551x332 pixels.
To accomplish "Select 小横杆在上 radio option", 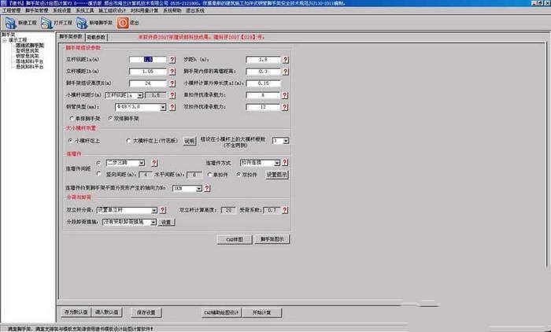I will click(x=70, y=141).
